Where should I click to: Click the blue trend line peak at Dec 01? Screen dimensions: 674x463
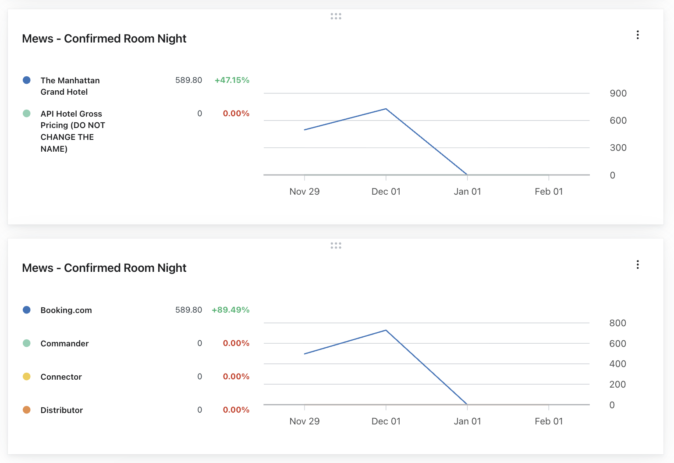386,109
